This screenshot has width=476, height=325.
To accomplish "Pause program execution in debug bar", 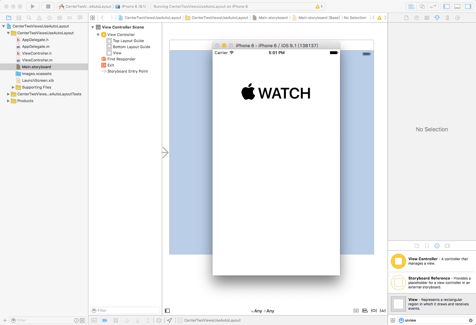I will (x=116, y=320).
